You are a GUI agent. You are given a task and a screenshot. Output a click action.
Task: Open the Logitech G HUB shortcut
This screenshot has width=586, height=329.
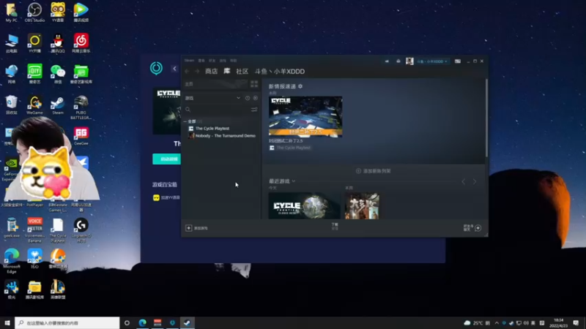click(81, 230)
